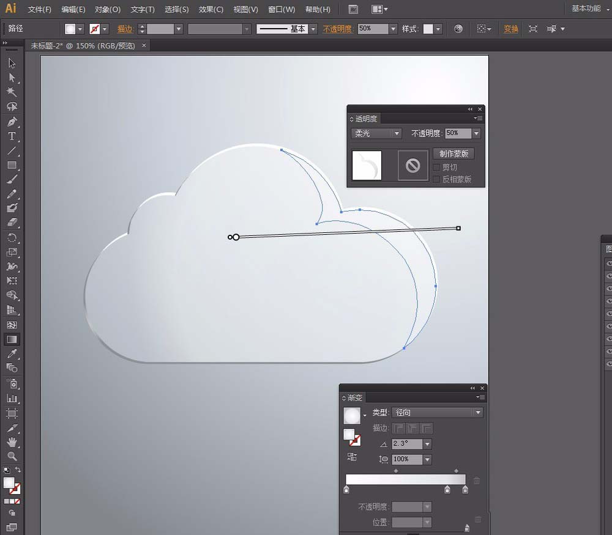Open the 基本功能 workspace switcher

click(x=589, y=9)
